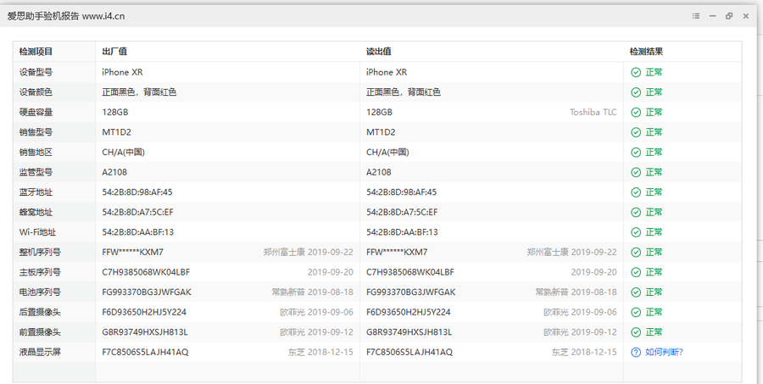
Task: Click green check icon in 销售型号 row
Action: [636, 132]
